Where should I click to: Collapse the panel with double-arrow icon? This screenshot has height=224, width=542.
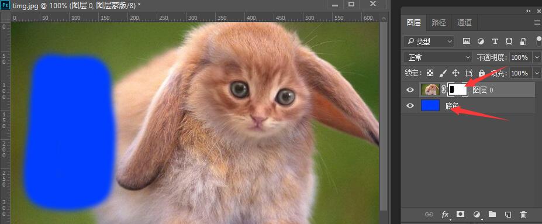[529, 11]
